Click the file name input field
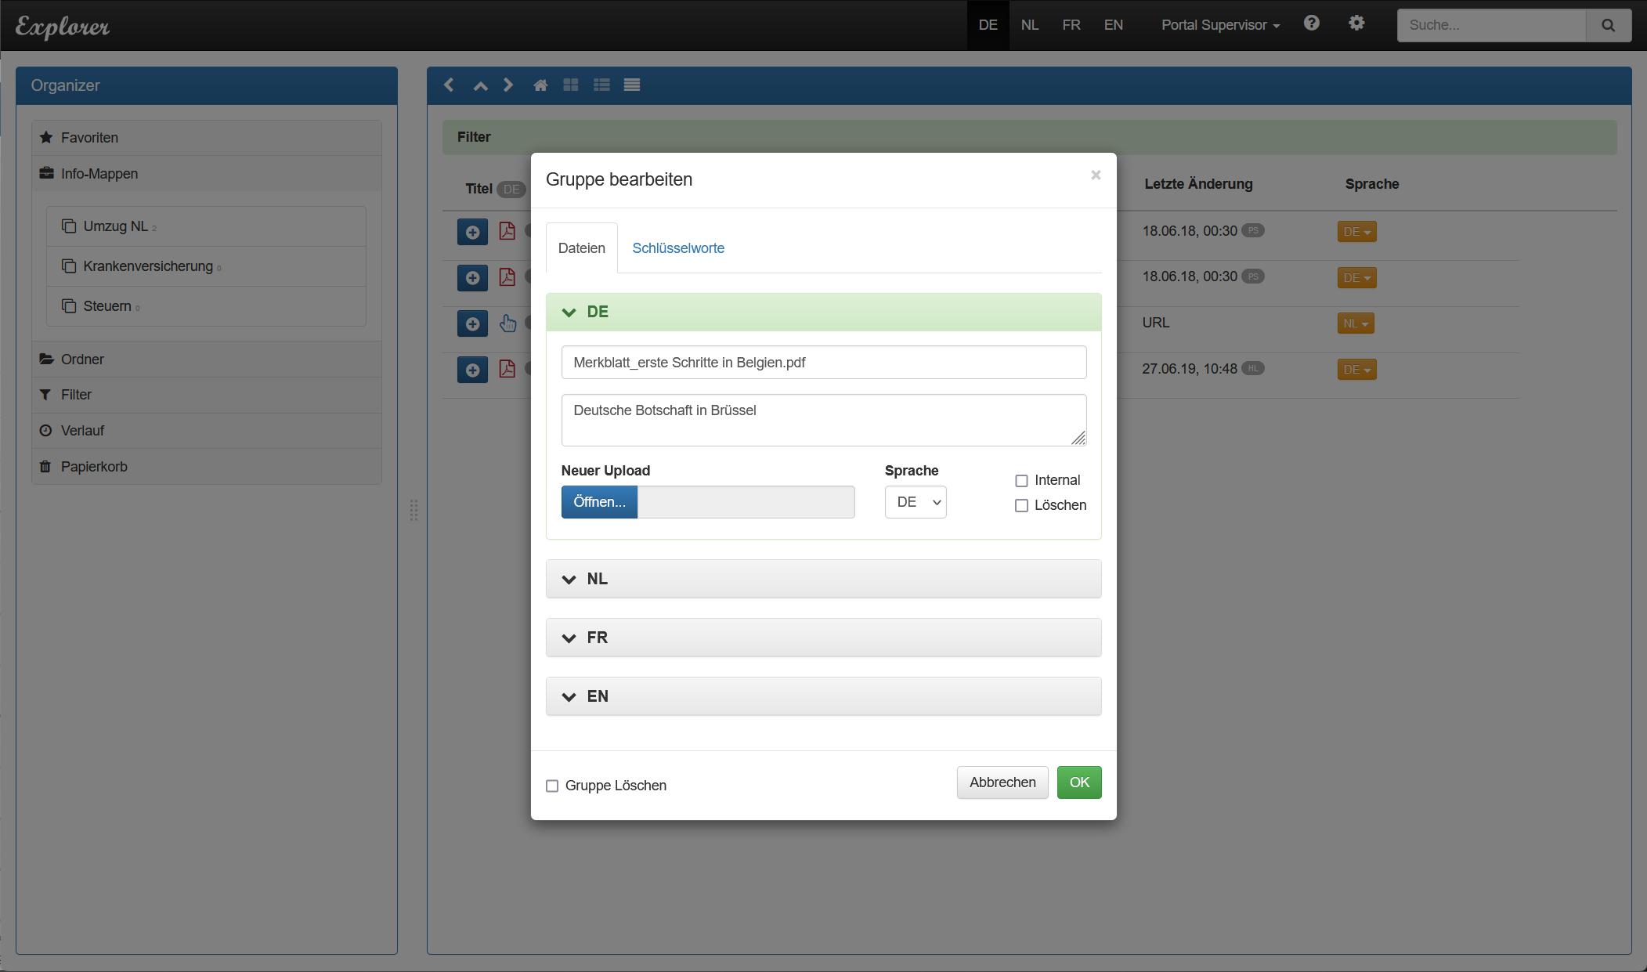This screenshot has height=972, width=1647. 823,363
